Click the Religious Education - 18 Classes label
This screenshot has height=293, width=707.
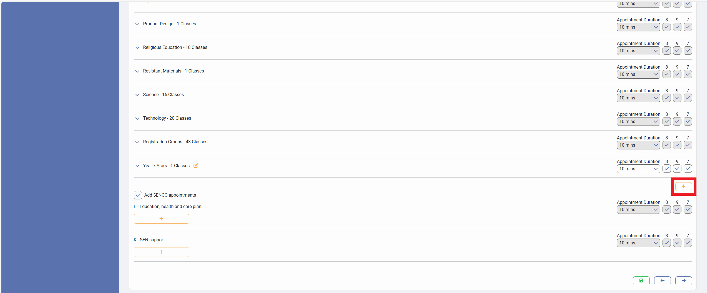[x=175, y=47]
